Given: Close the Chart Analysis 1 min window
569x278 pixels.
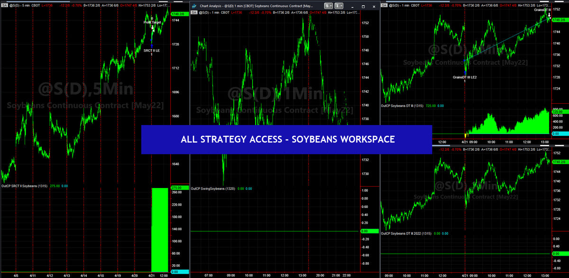Looking at the screenshot, I should [374, 6].
